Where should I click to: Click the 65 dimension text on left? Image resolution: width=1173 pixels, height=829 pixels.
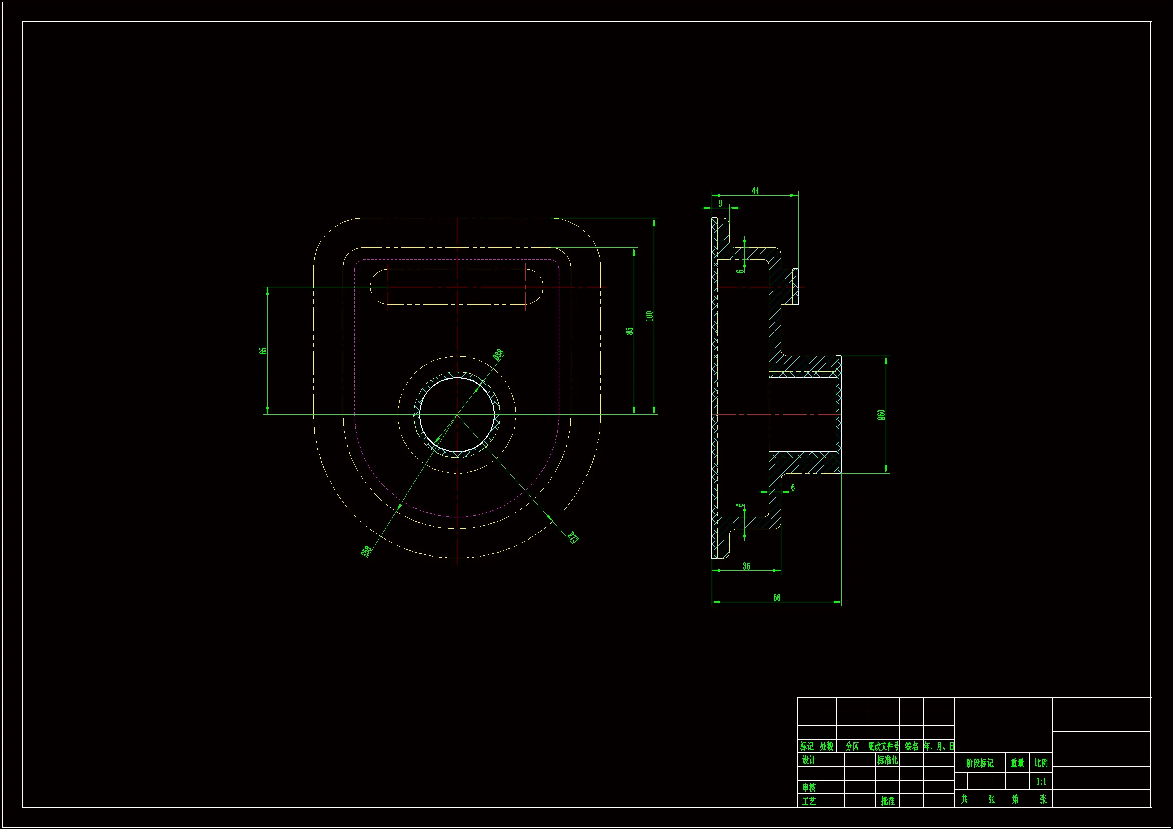pyautogui.click(x=263, y=351)
